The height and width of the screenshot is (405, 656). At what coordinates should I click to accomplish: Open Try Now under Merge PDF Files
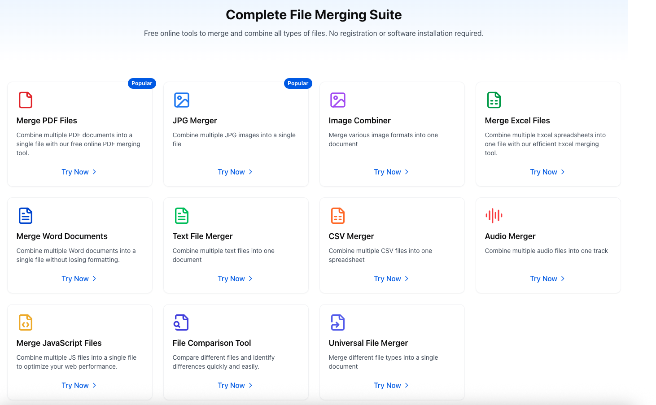79,172
